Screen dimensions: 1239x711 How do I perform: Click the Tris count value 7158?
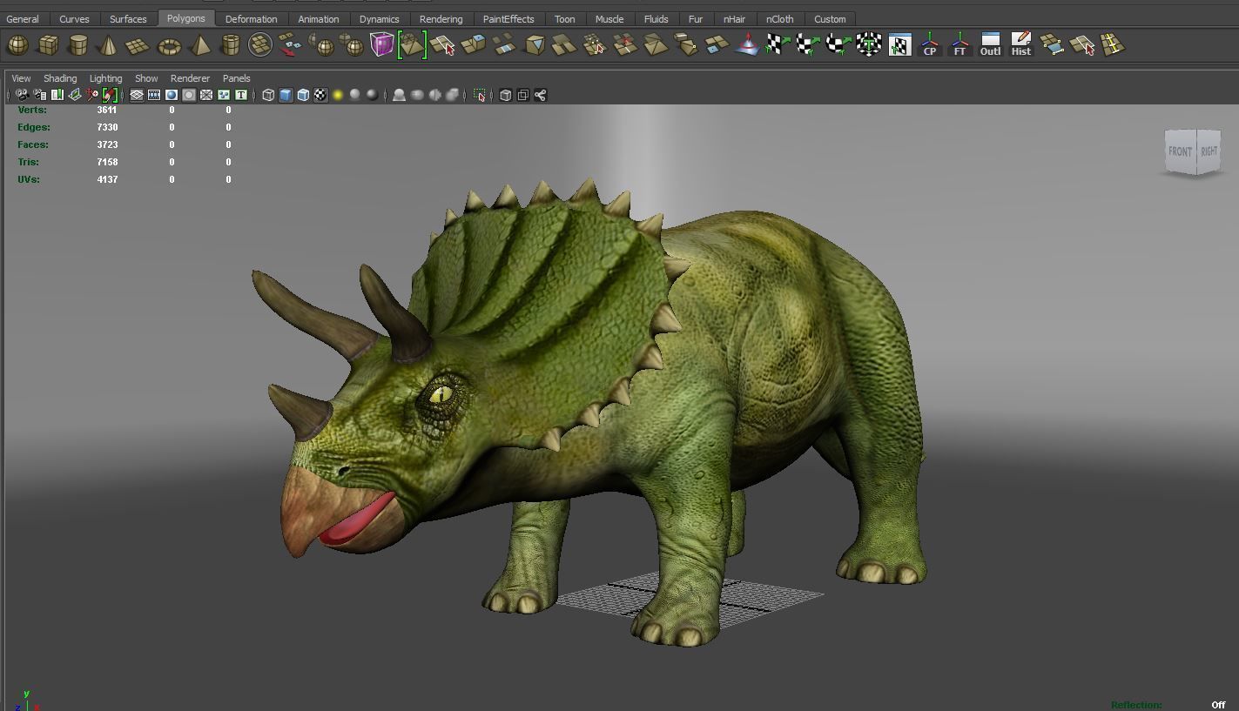tap(107, 162)
